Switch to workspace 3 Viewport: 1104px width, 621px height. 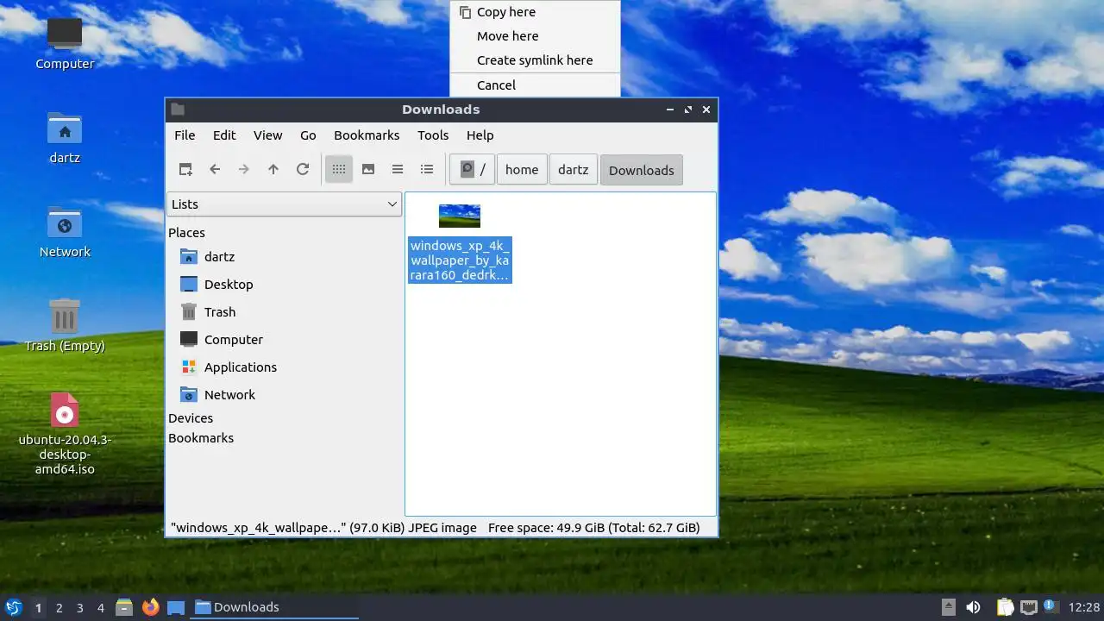79,608
